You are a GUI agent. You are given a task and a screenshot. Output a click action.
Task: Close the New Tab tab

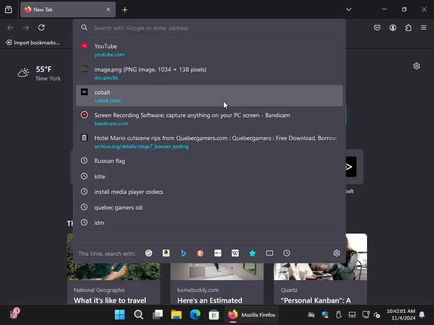point(108,9)
